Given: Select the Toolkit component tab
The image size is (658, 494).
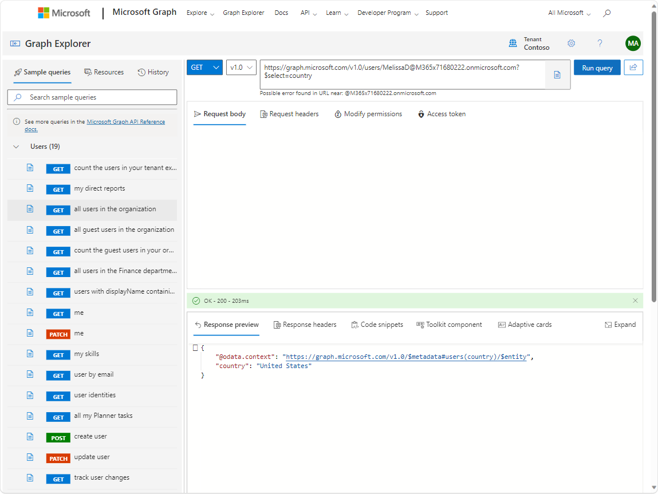Looking at the screenshot, I should (x=449, y=325).
